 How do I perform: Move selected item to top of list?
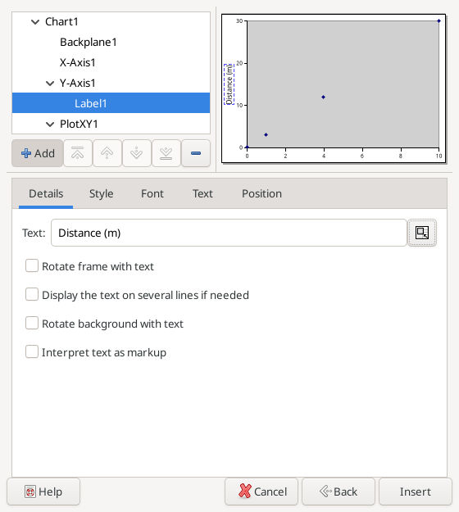78,153
